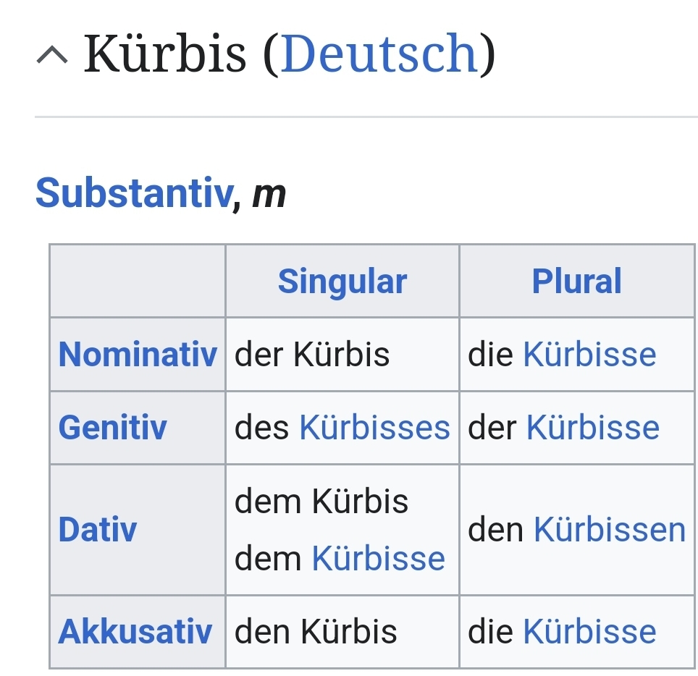Click the Dativ row label
This screenshot has height=676, width=698.
(x=97, y=530)
